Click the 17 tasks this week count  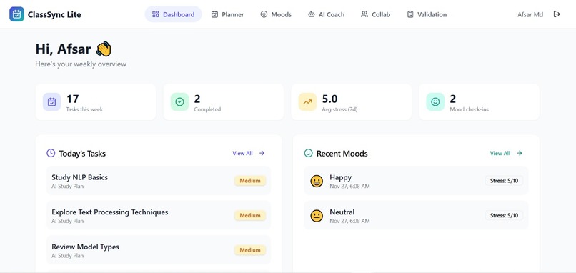tap(73, 99)
